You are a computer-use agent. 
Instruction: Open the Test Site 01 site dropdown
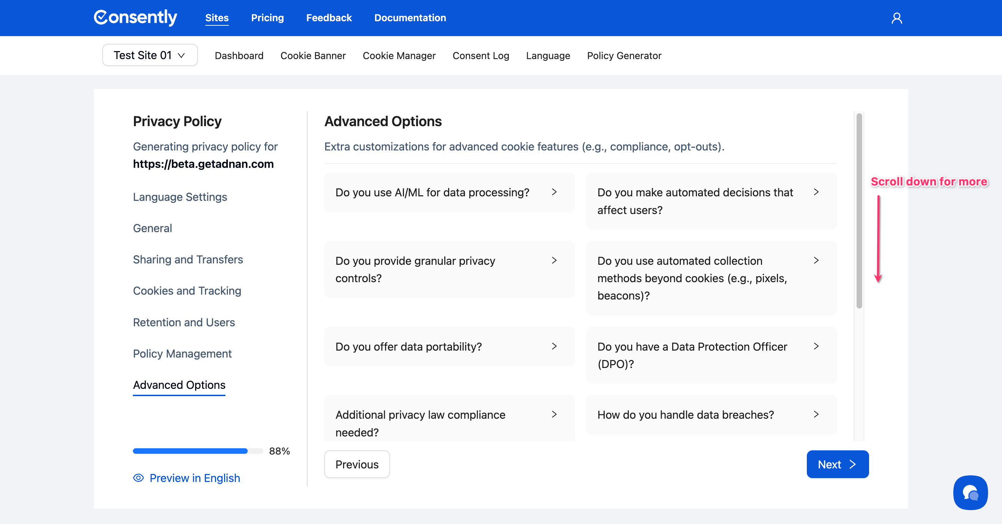[150, 55]
